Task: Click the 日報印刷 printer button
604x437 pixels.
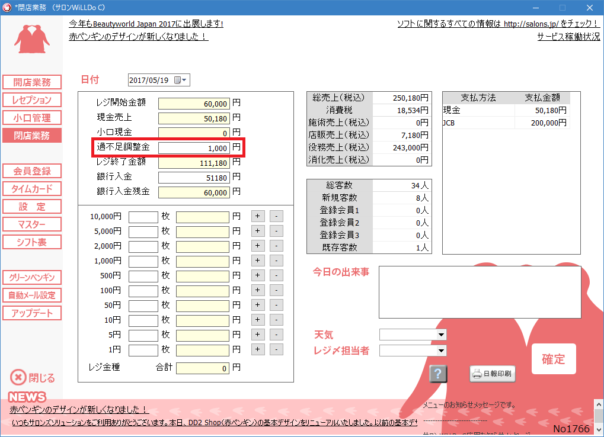Action: click(493, 374)
